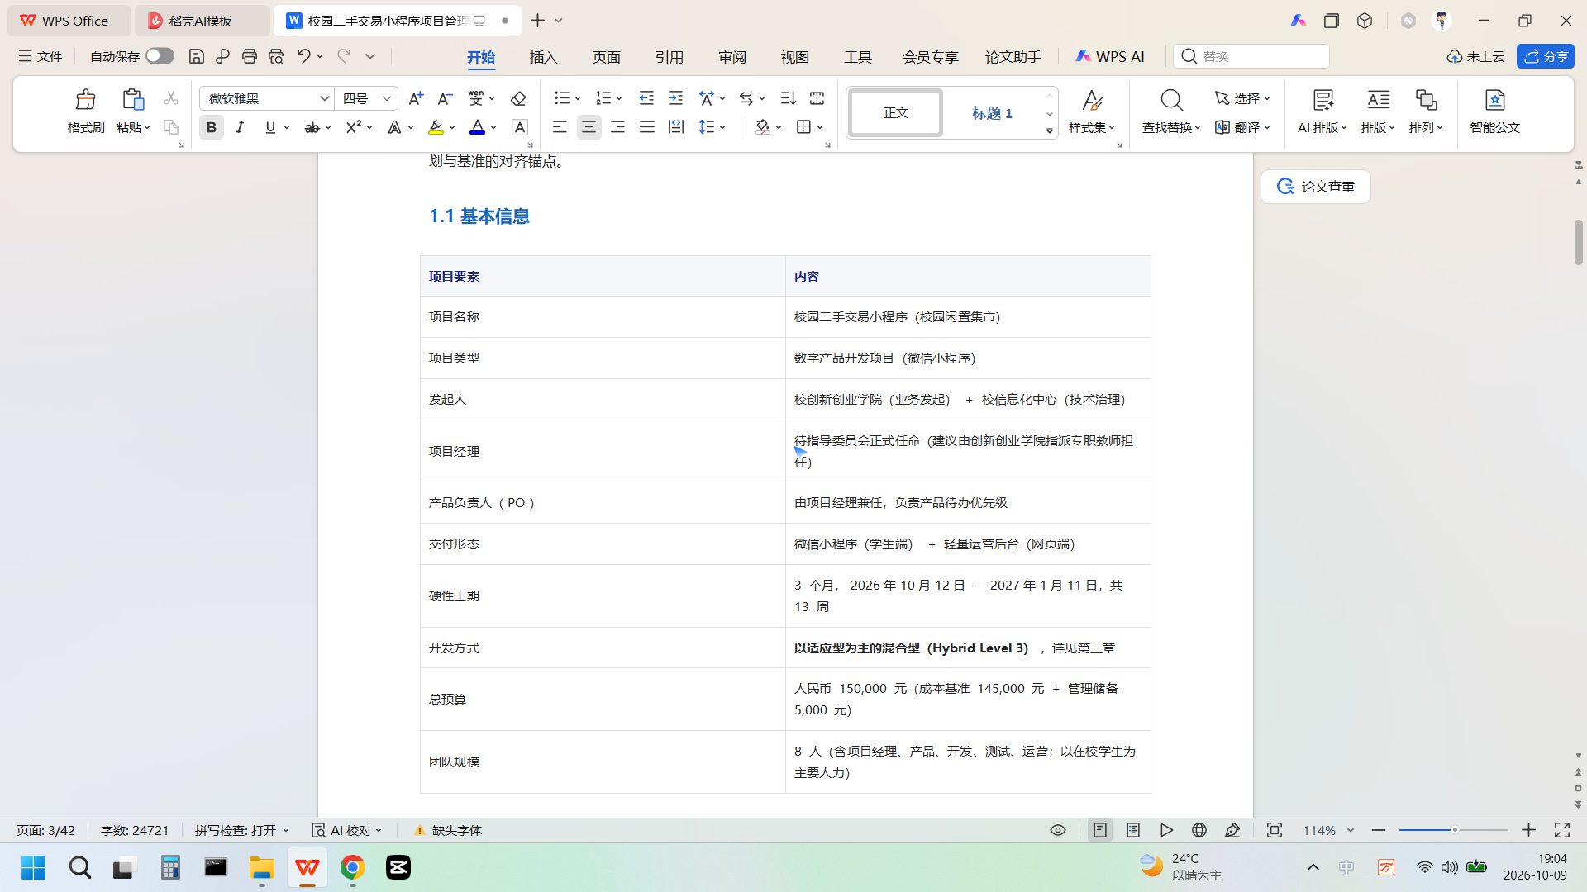Toggle page view mode in status bar
Screen dimensions: 1587x892
coord(1099,830)
